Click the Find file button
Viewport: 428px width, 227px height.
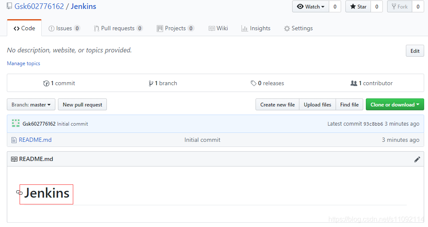tap(349, 104)
